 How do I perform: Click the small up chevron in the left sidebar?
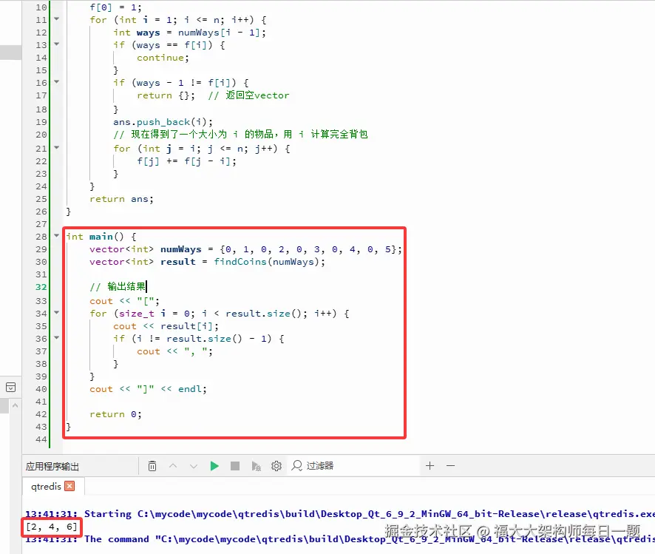tap(15, 405)
